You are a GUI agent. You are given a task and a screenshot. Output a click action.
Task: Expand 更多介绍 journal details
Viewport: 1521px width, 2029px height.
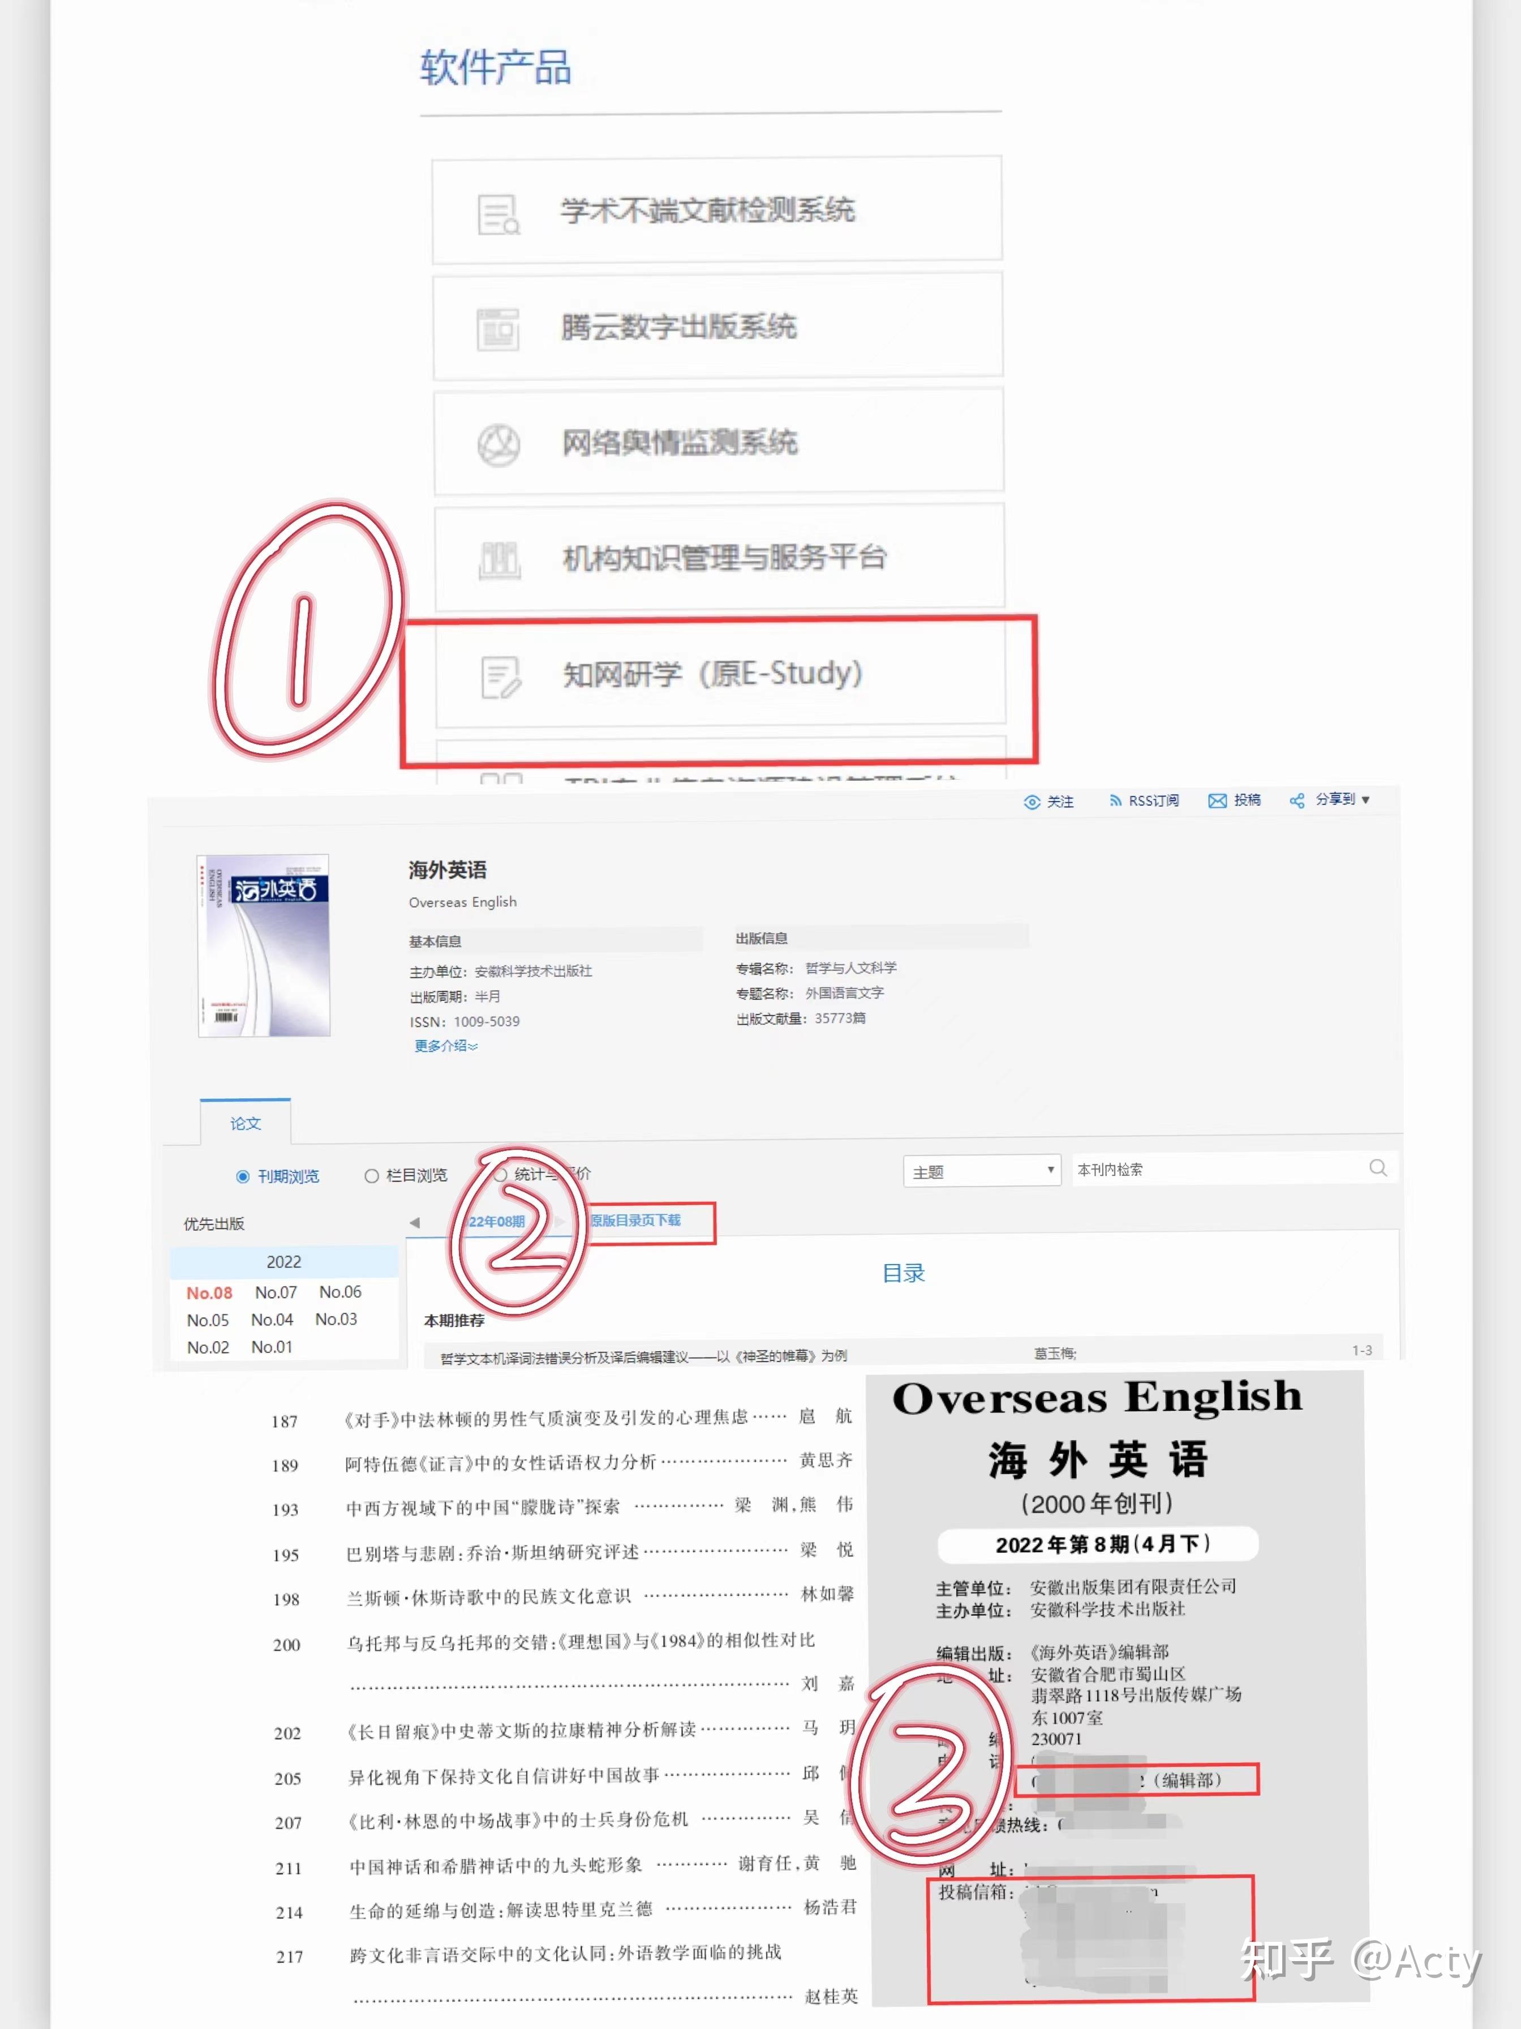coord(445,1046)
